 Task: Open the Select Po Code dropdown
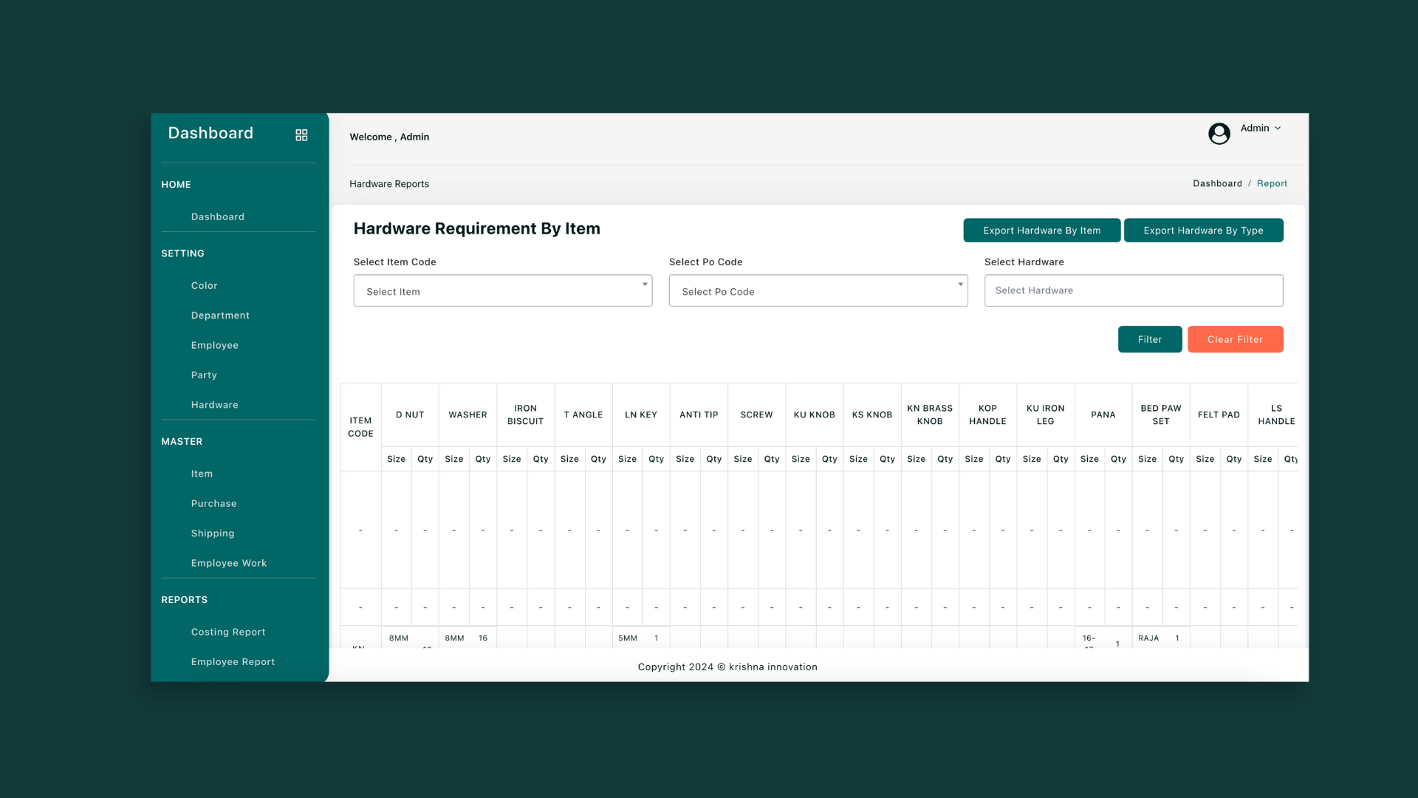[x=818, y=291]
